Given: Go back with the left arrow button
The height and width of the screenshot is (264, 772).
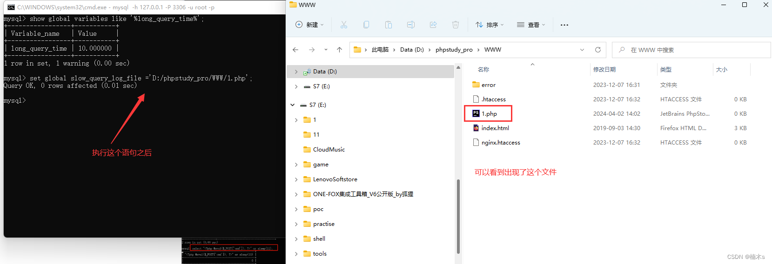Looking at the screenshot, I should [295, 50].
